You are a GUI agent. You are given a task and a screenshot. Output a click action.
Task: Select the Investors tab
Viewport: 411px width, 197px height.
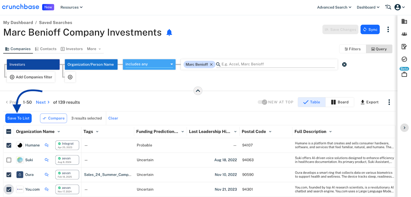pyautogui.click(x=72, y=49)
